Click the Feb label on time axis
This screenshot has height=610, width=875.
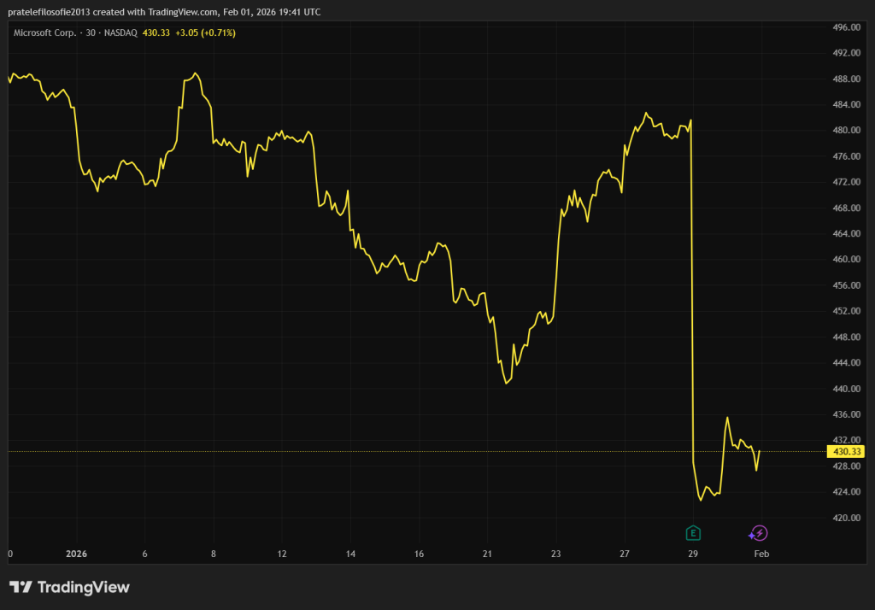click(760, 554)
